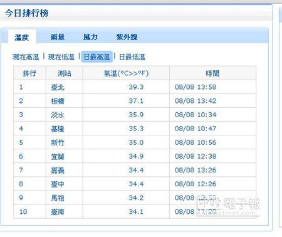Click temperature value 39.3
The image size is (282, 237).
[136, 87]
